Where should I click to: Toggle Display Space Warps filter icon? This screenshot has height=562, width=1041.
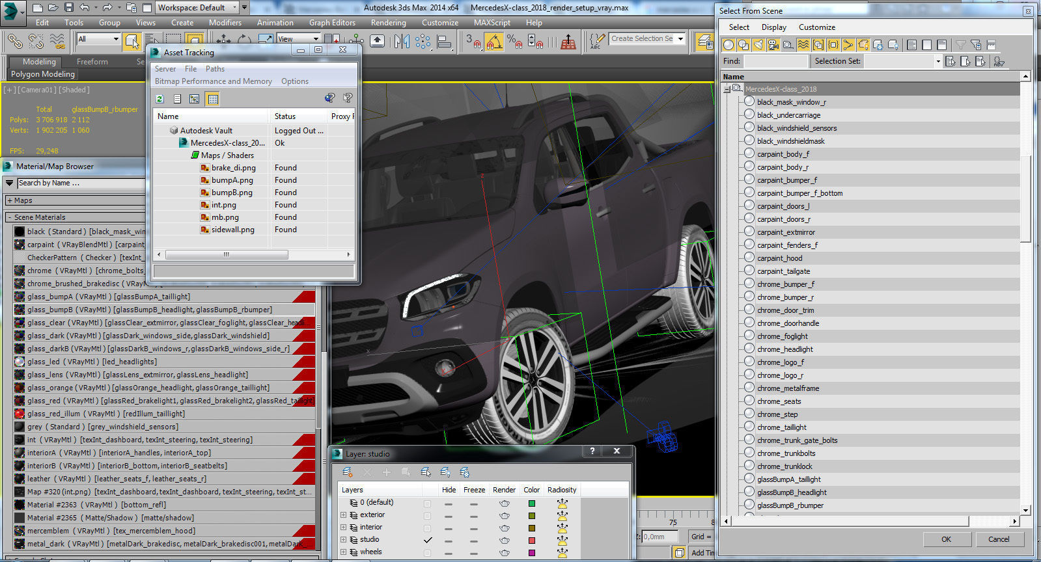[803, 45]
